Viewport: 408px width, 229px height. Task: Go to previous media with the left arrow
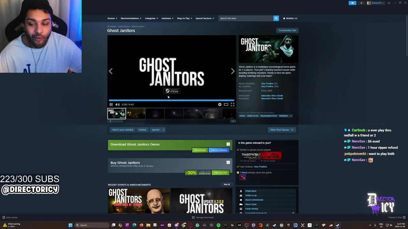[x=111, y=71]
